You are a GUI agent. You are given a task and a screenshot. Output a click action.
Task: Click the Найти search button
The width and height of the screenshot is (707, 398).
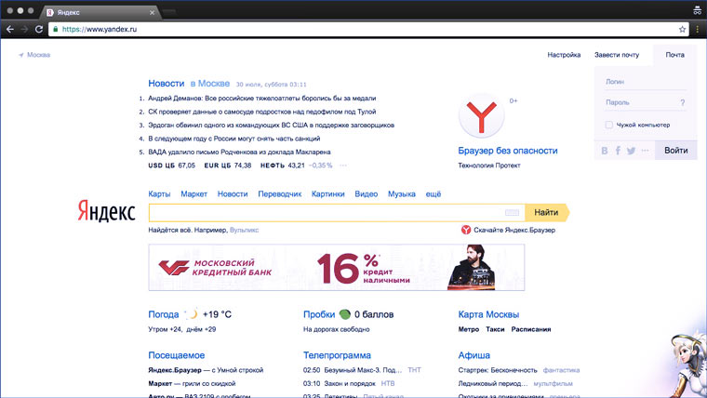tap(547, 212)
